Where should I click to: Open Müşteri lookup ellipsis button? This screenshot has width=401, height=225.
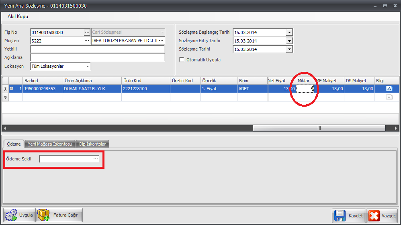pyautogui.click(x=87, y=41)
